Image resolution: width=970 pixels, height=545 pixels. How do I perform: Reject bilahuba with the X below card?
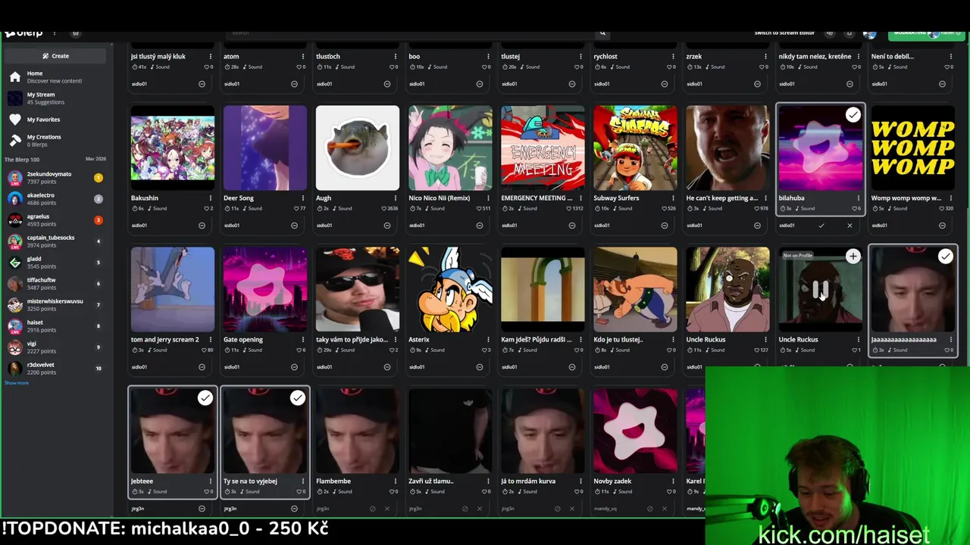click(x=850, y=226)
